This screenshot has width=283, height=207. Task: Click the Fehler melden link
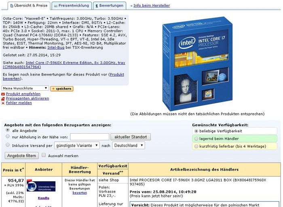[x=19, y=103]
